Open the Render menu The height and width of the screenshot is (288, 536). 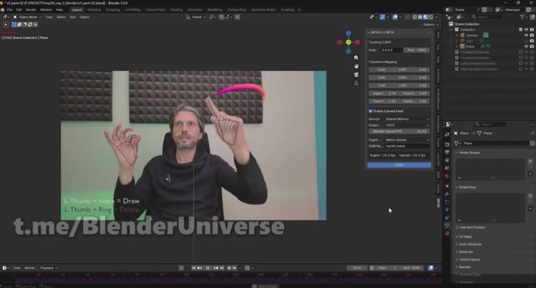pyautogui.click(x=31, y=10)
